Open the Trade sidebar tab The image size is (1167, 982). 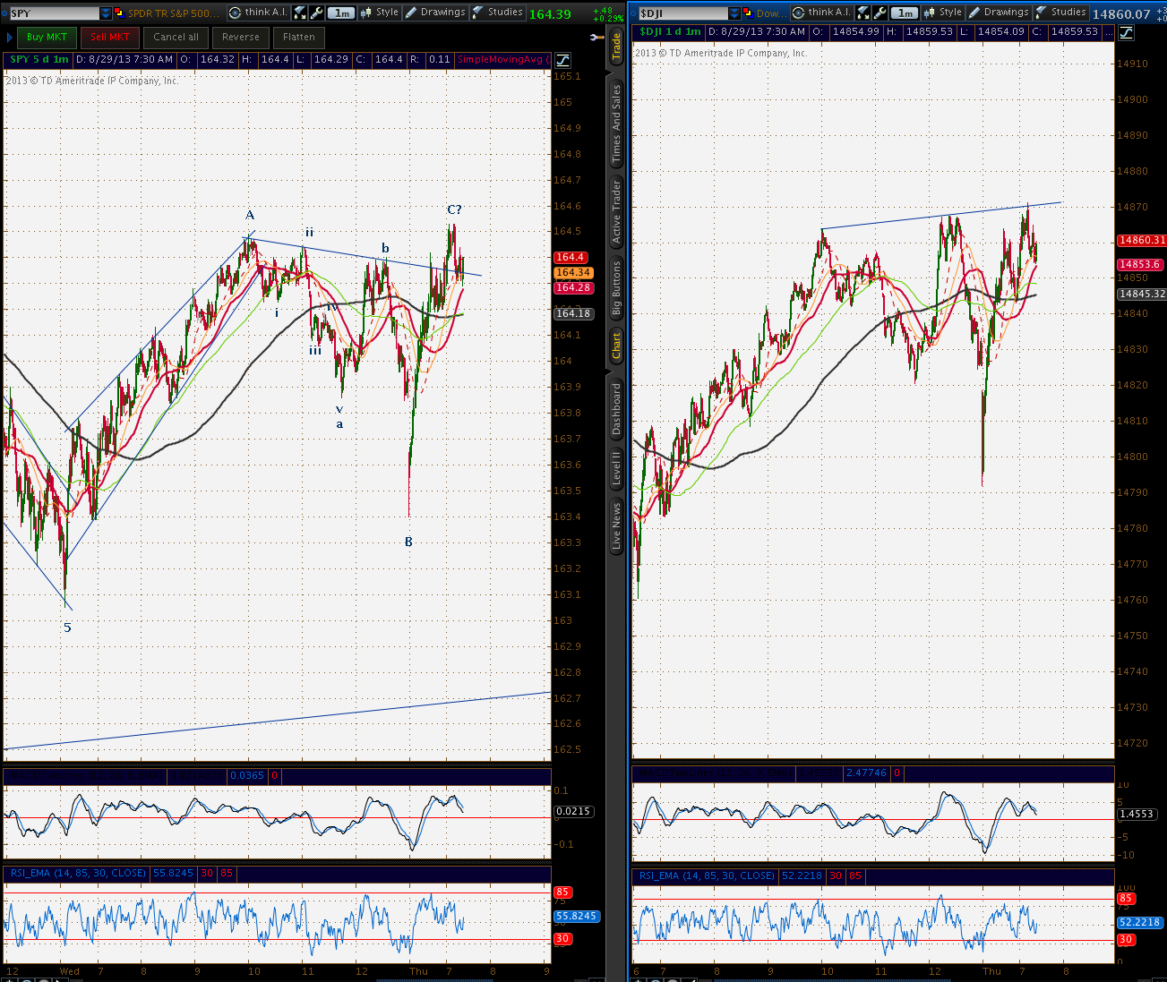point(616,45)
